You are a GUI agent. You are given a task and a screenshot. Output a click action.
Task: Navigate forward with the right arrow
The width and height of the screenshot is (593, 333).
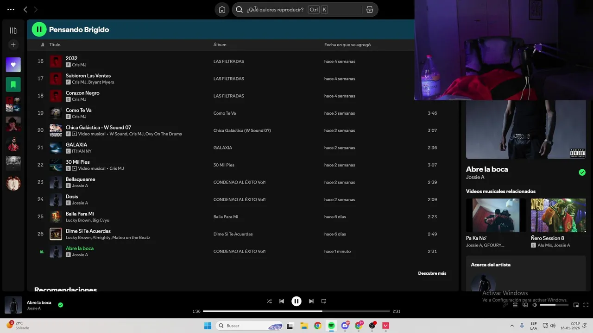[x=36, y=9]
